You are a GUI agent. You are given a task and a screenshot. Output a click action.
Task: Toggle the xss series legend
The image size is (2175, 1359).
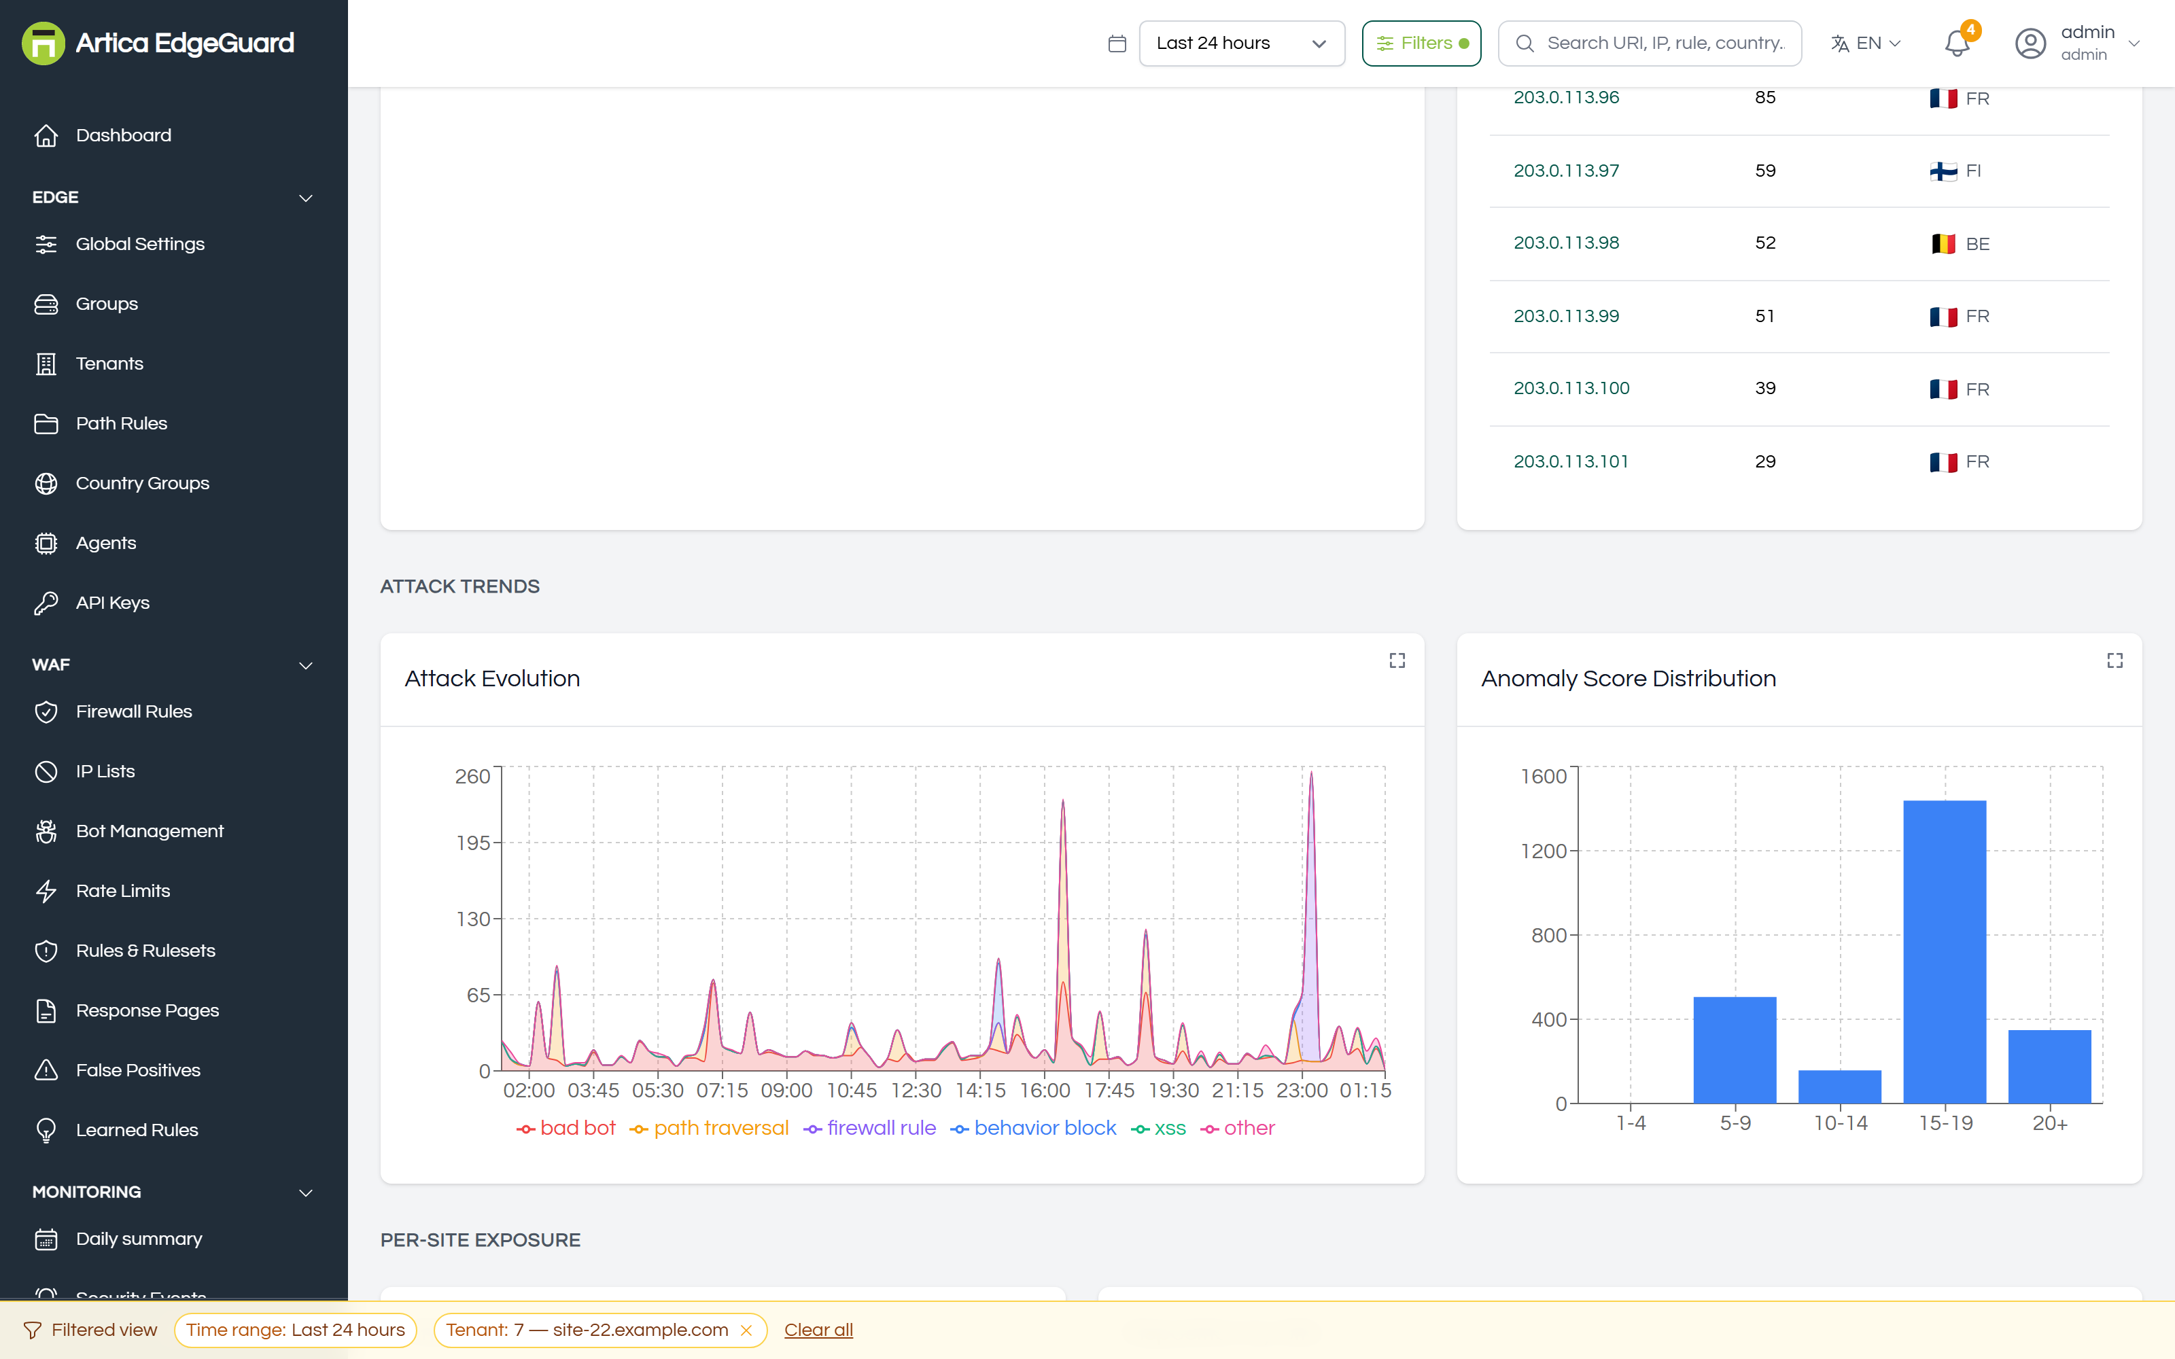[x=1158, y=1128]
